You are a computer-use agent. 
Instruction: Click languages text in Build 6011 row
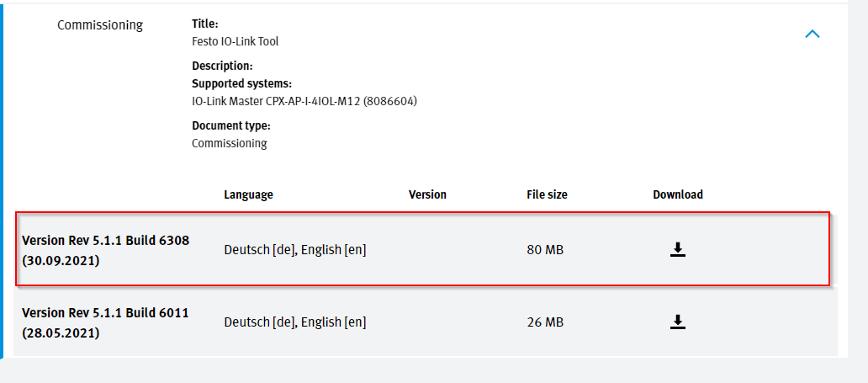pyautogui.click(x=295, y=322)
